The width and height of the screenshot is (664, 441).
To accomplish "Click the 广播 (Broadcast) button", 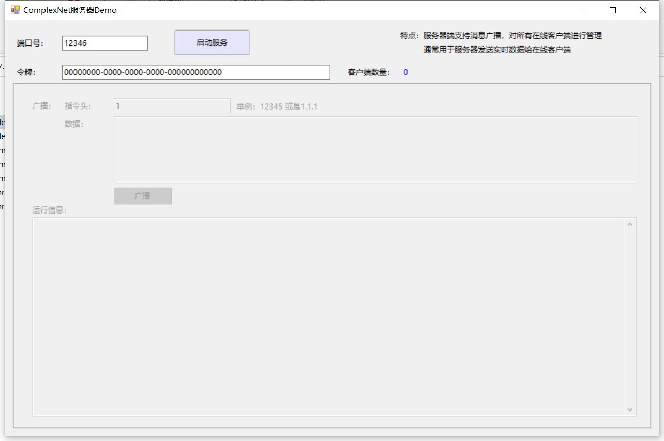I will [143, 195].
